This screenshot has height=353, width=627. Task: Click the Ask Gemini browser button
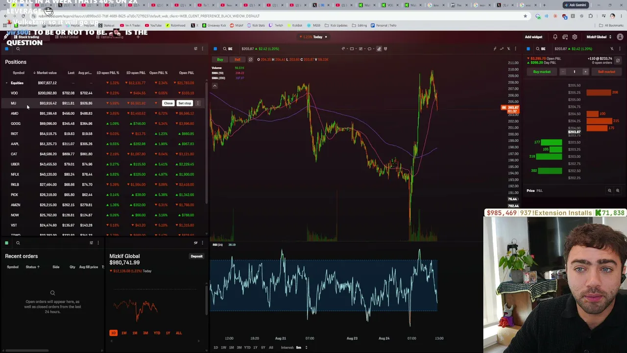click(x=575, y=5)
